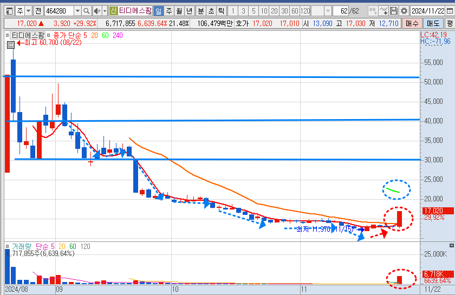Image resolution: width=455 pixels, height=295 pixels.
Task: Switch to 년 yearly chart tab
Action: [189, 11]
